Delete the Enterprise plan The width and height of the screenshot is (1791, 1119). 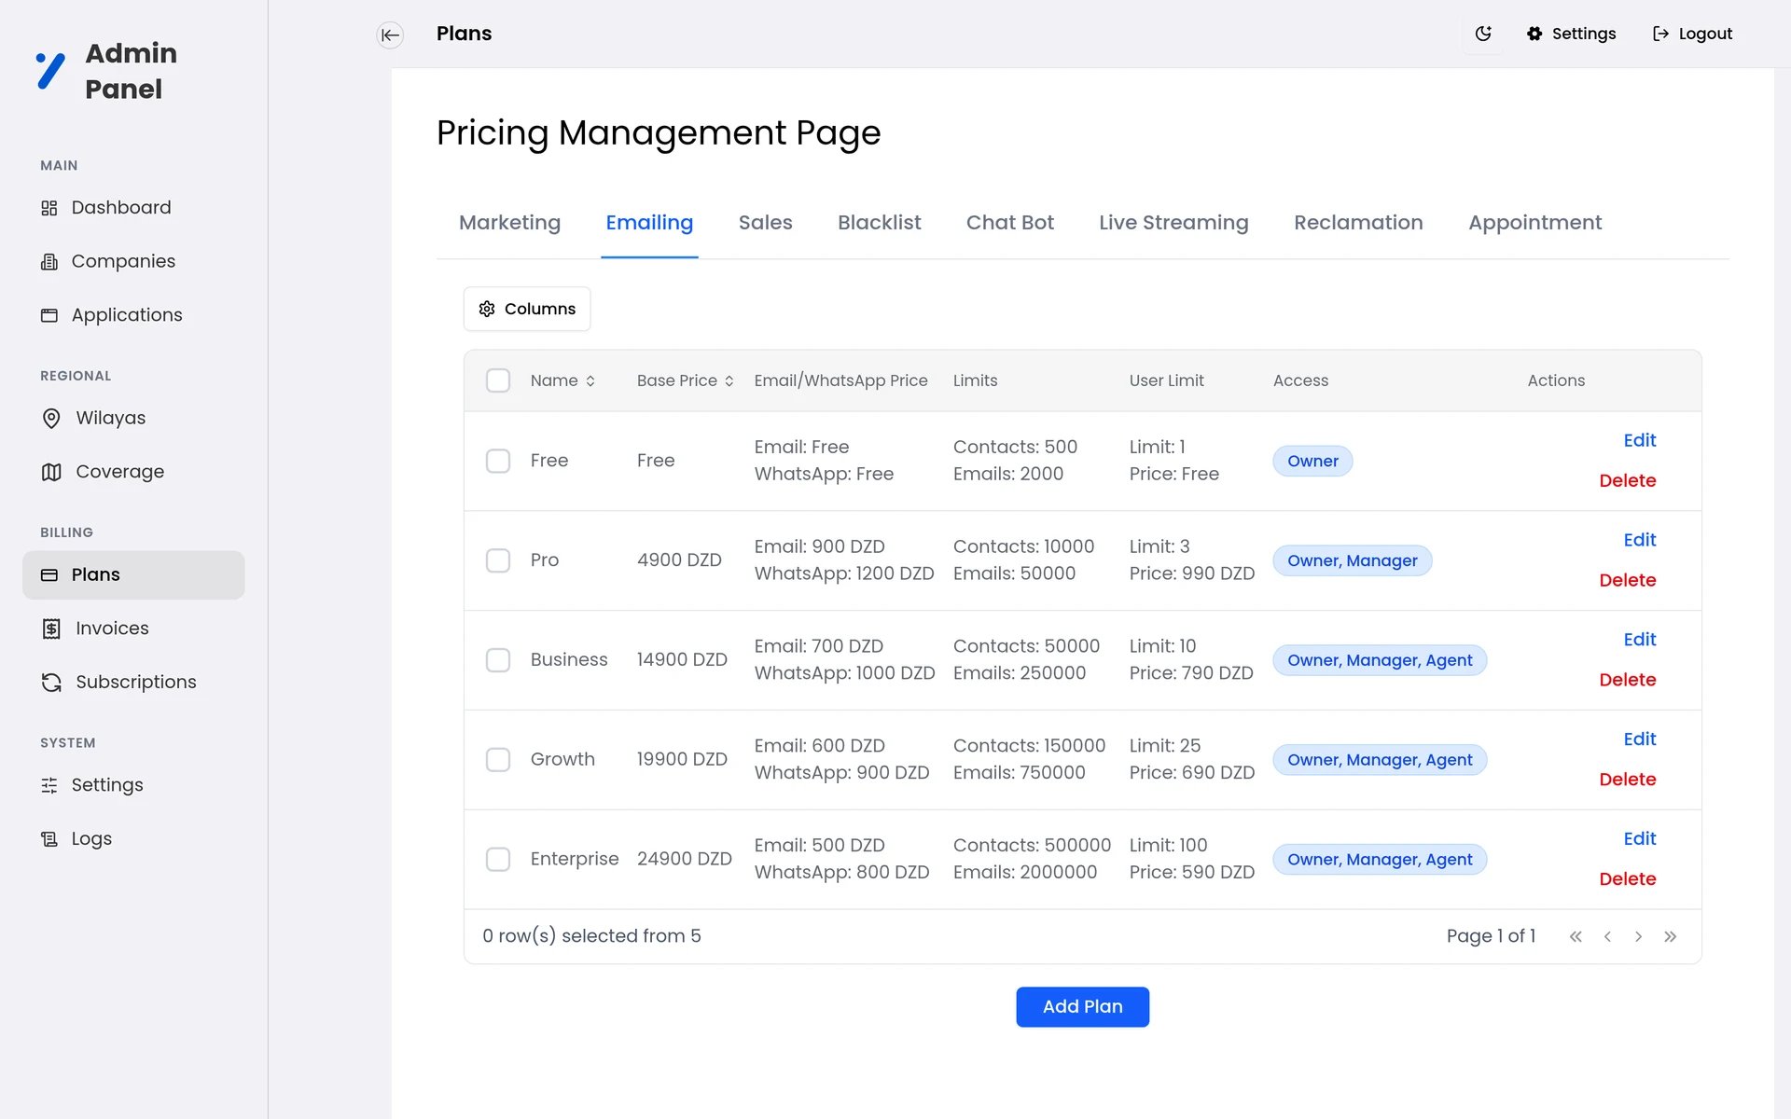[1627, 879]
